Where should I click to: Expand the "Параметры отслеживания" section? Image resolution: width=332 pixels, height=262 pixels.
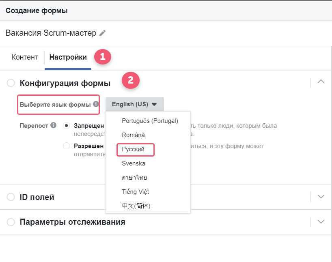[321, 222]
